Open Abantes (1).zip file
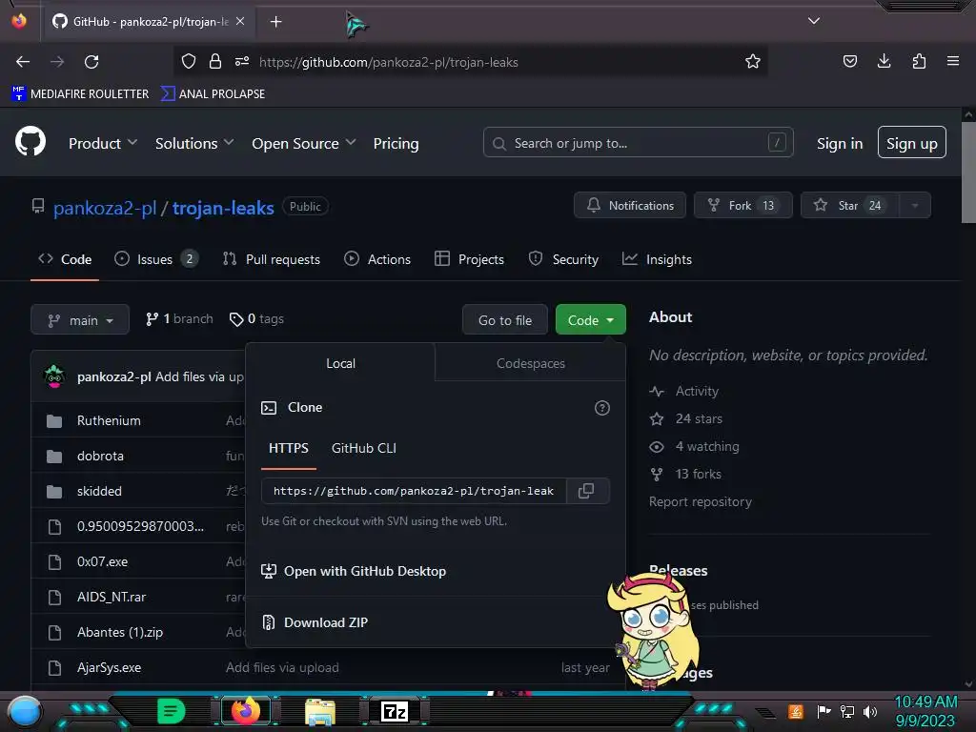The height and width of the screenshot is (732, 976). coord(120,633)
